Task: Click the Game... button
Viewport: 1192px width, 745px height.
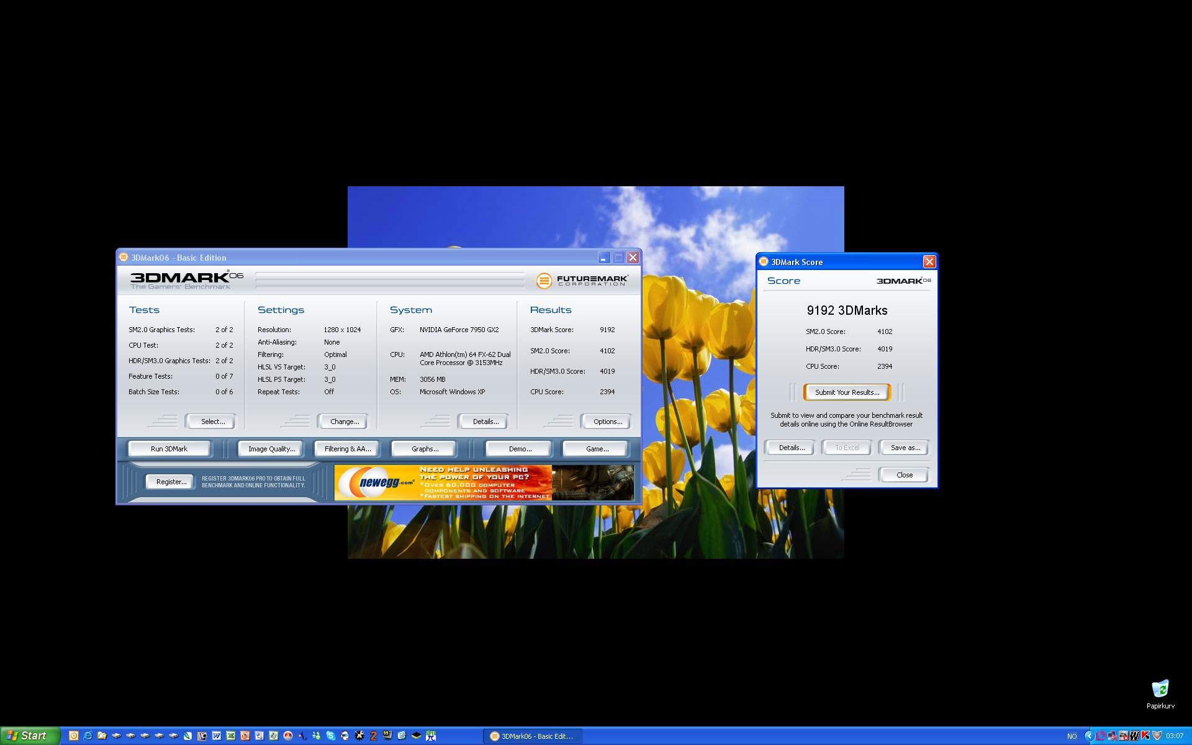Action: [x=597, y=449]
